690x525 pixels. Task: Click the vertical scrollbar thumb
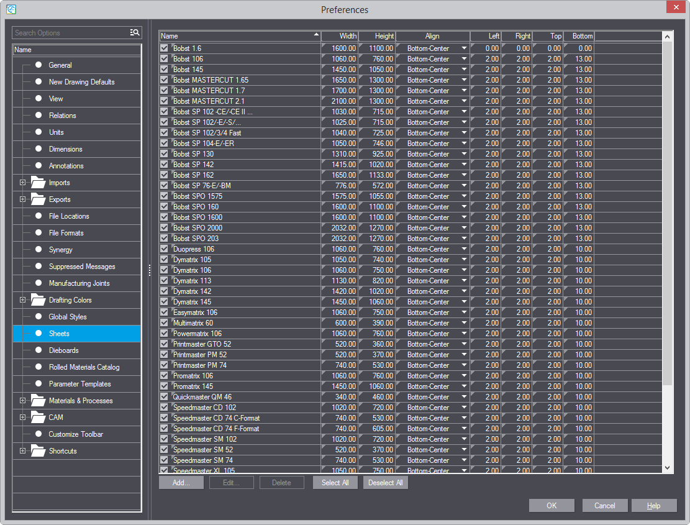click(x=668, y=214)
